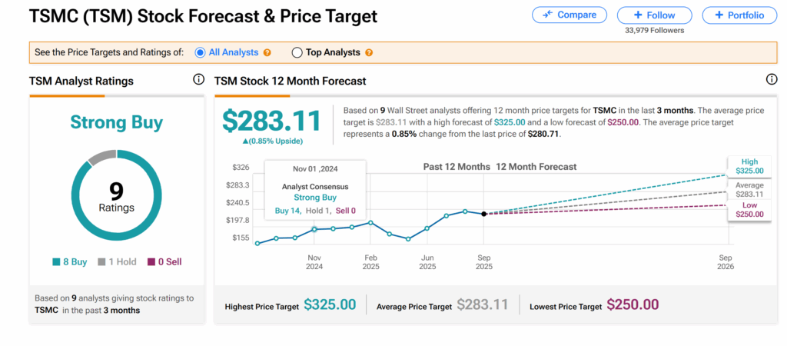This screenshot has width=787, height=346.
Task: Follow TSMC stock
Action: click(656, 15)
